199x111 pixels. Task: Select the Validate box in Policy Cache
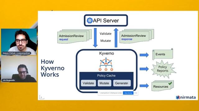click(x=88, y=83)
